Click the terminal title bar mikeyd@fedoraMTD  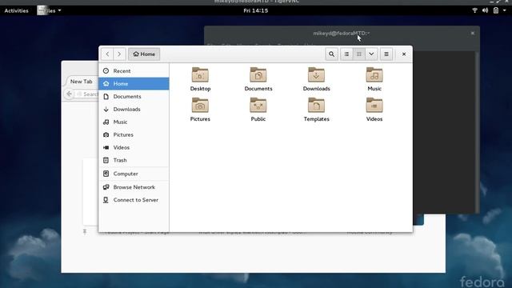pos(342,33)
